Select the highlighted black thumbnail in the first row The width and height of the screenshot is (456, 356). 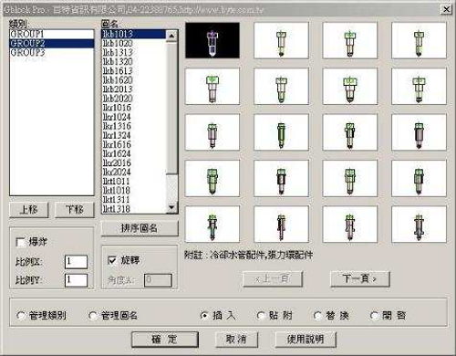coord(212,40)
